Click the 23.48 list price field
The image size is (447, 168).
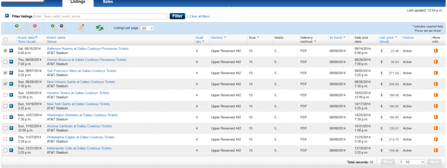click(392, 51)
